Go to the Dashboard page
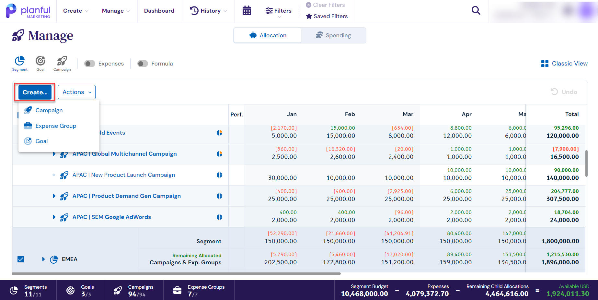Image resolution: width=598 pixels, height=300 pixels. (x=159, y=11)
